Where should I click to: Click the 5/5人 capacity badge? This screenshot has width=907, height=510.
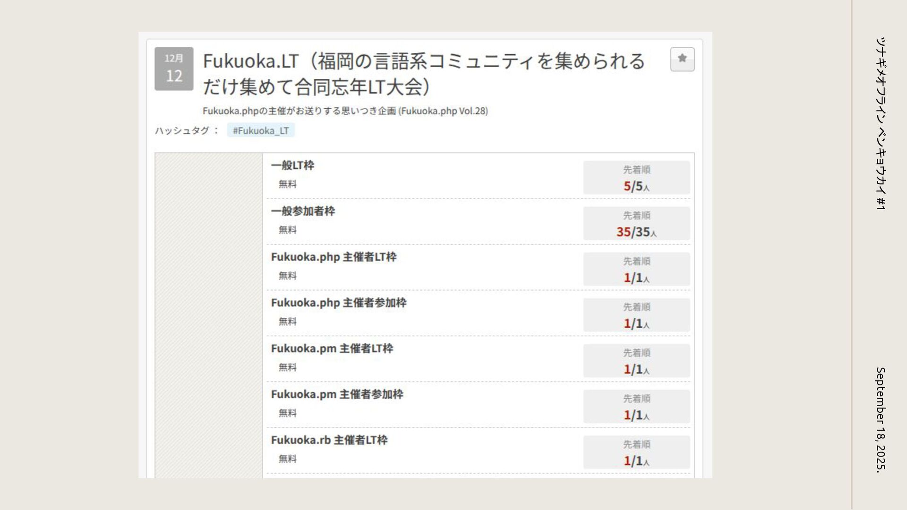tap(636, 178)
